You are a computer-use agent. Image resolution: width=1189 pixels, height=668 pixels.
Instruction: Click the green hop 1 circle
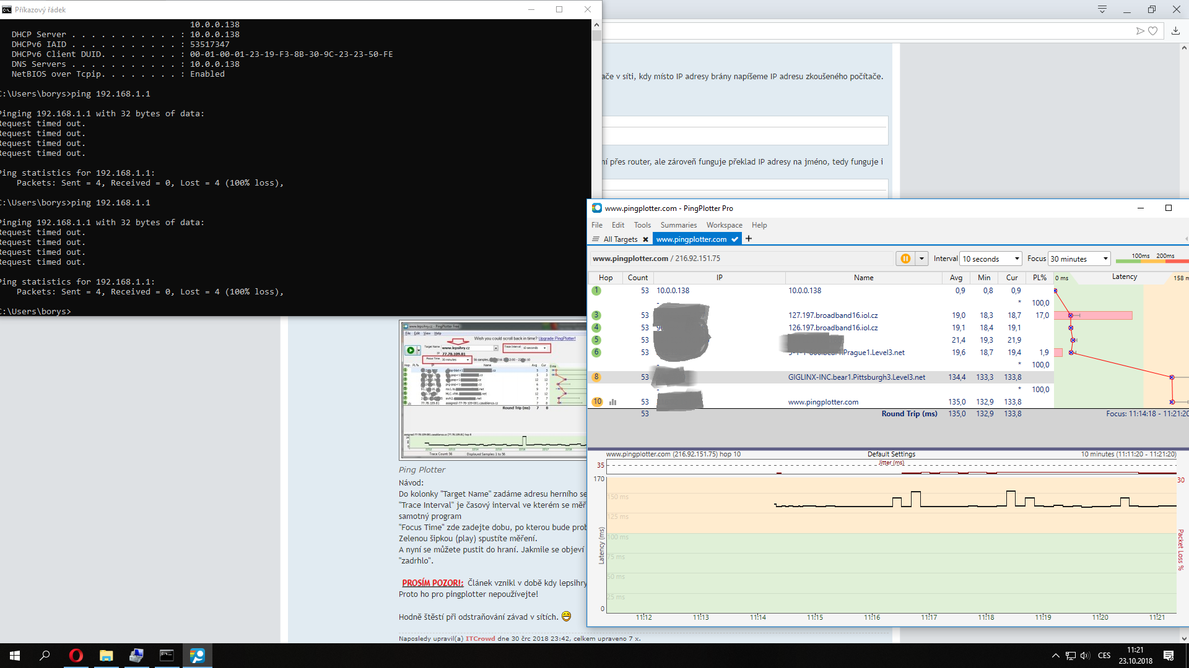596,291
